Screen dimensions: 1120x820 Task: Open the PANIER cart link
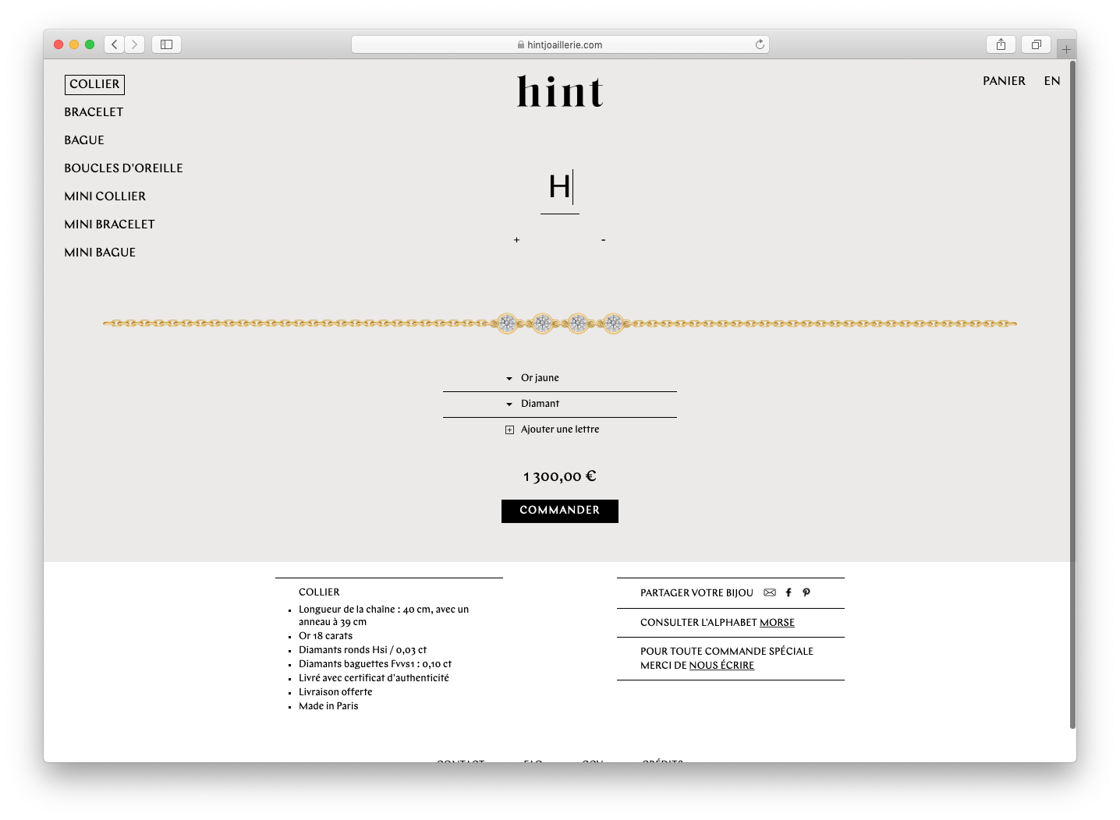(1004, 81)
